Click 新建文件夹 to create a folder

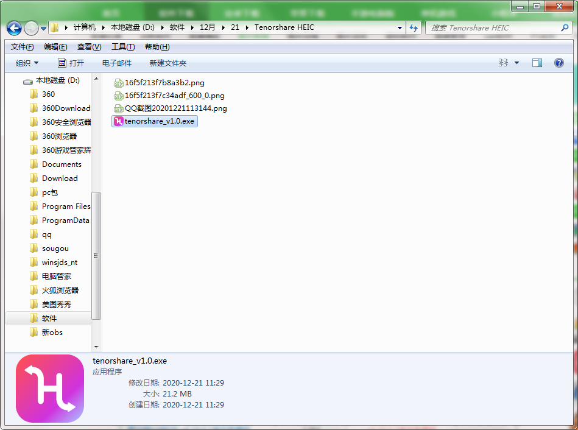tap(168, 63)
